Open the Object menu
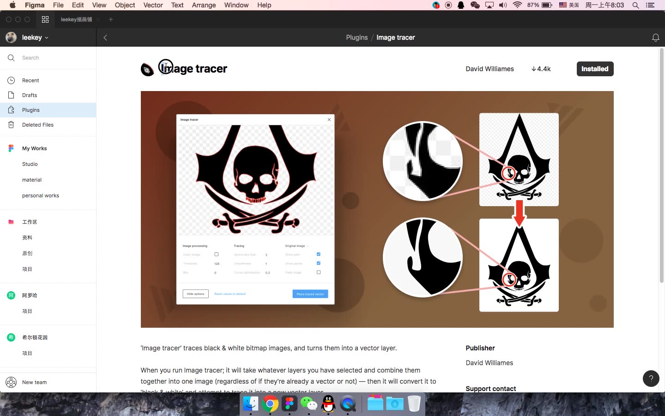 [125, 5]
